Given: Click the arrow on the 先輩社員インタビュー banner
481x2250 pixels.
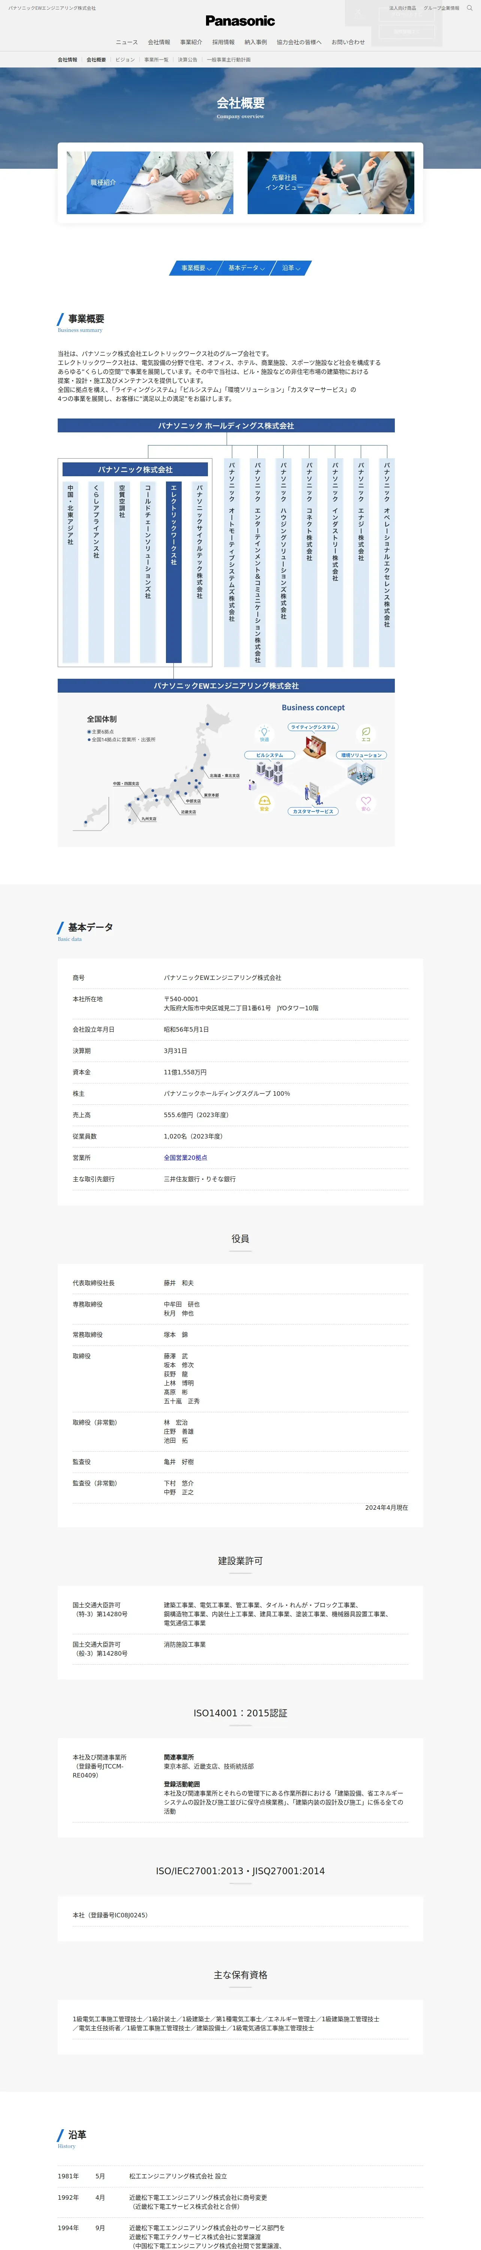Looking at the screenshot, I should [x=410, y=210].
